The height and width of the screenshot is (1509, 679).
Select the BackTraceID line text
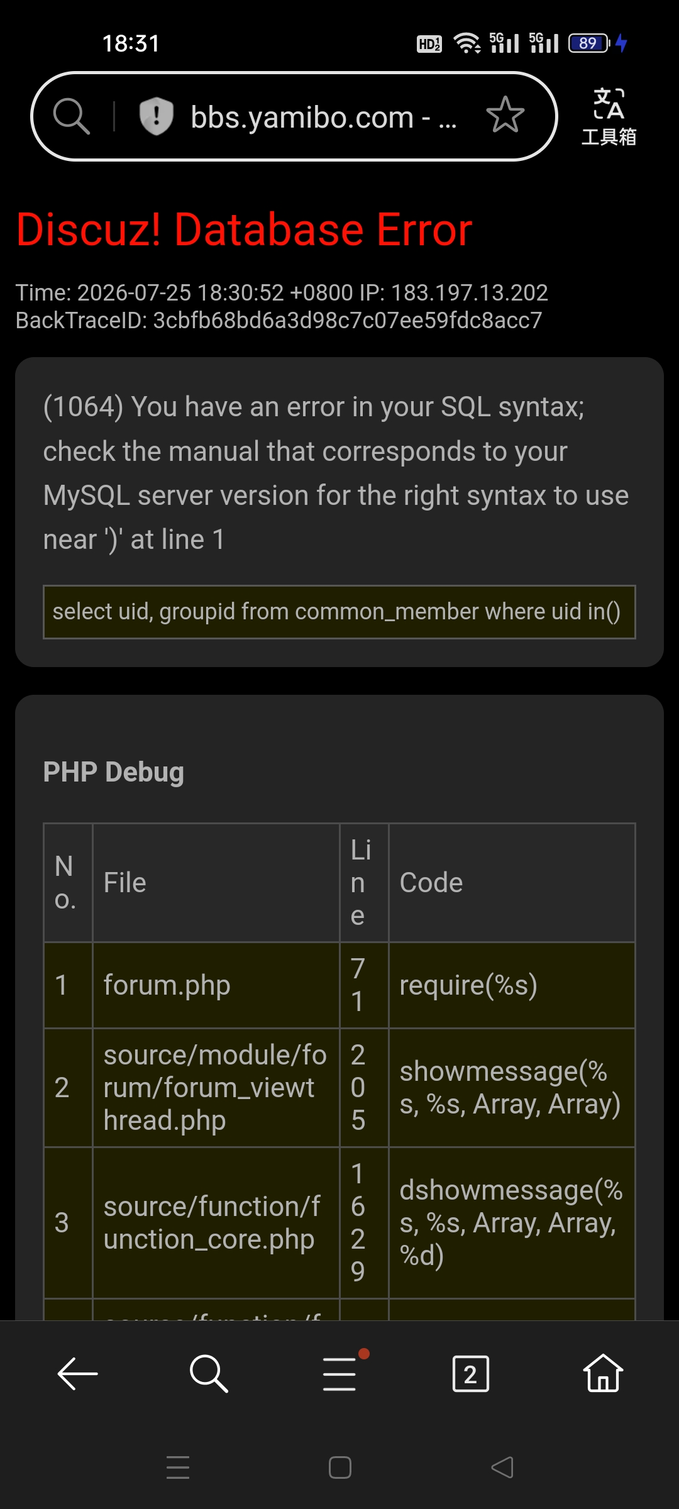pos(279,321)
